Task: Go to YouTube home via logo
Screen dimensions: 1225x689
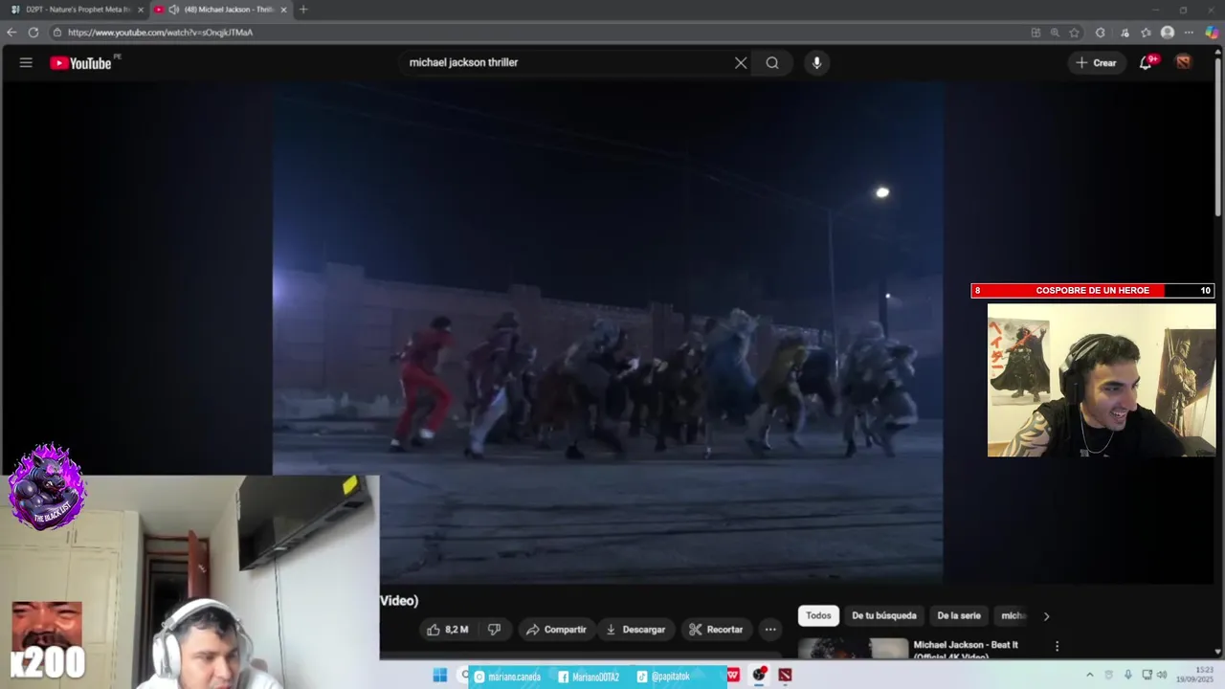Action: click(81, 63)
